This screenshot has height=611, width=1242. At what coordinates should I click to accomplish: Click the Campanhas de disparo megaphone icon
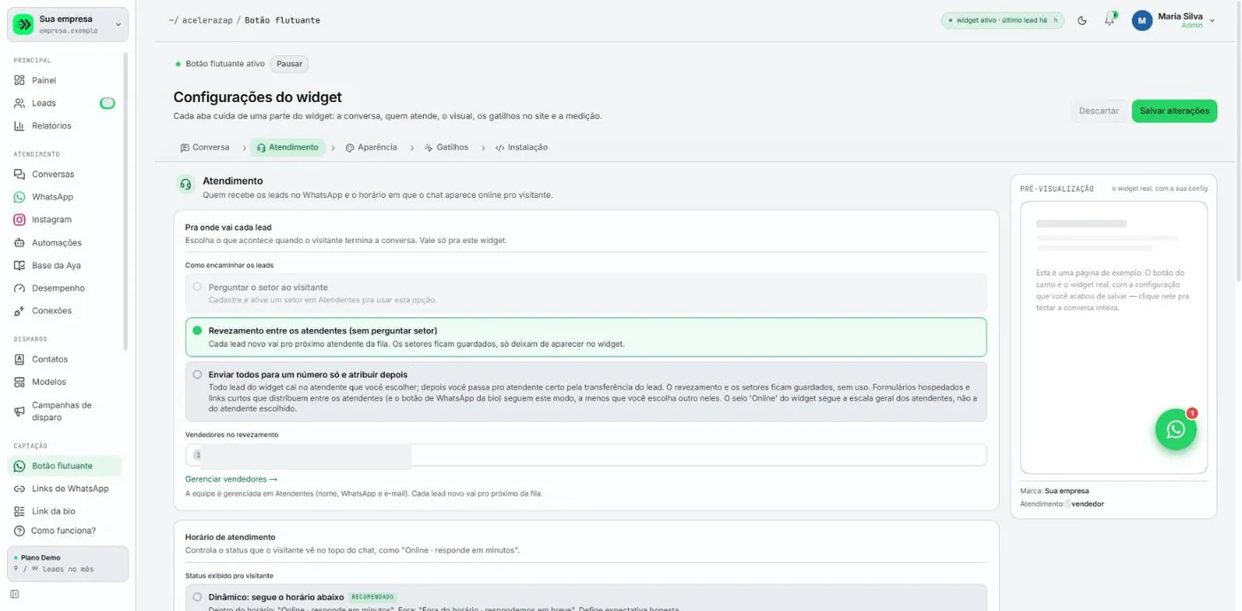[20, 411]
